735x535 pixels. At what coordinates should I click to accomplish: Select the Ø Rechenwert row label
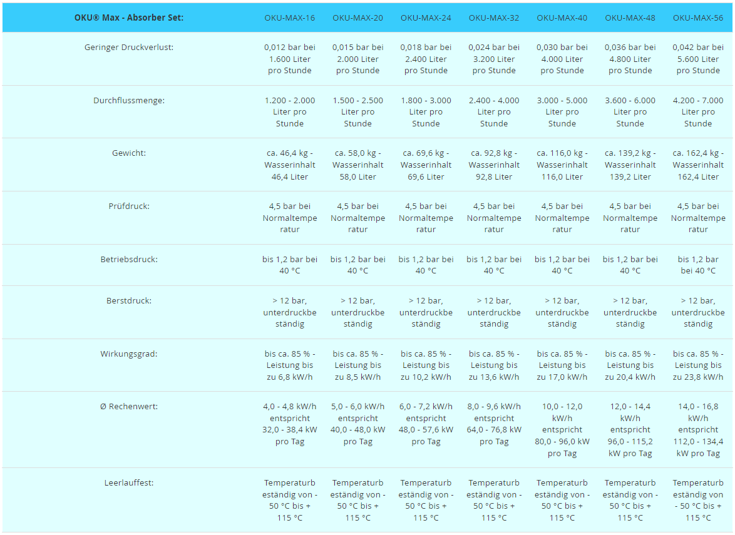(x=129, y=407)
